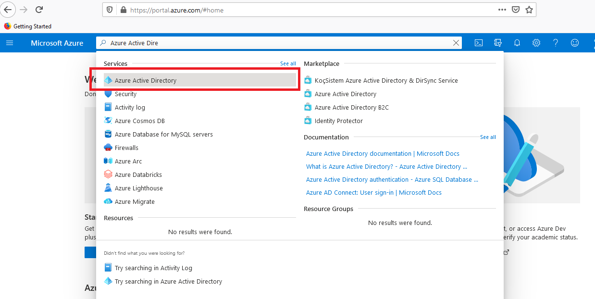Click the portal search input field
The width and height of the screenshot is (595, 299).
279,43
